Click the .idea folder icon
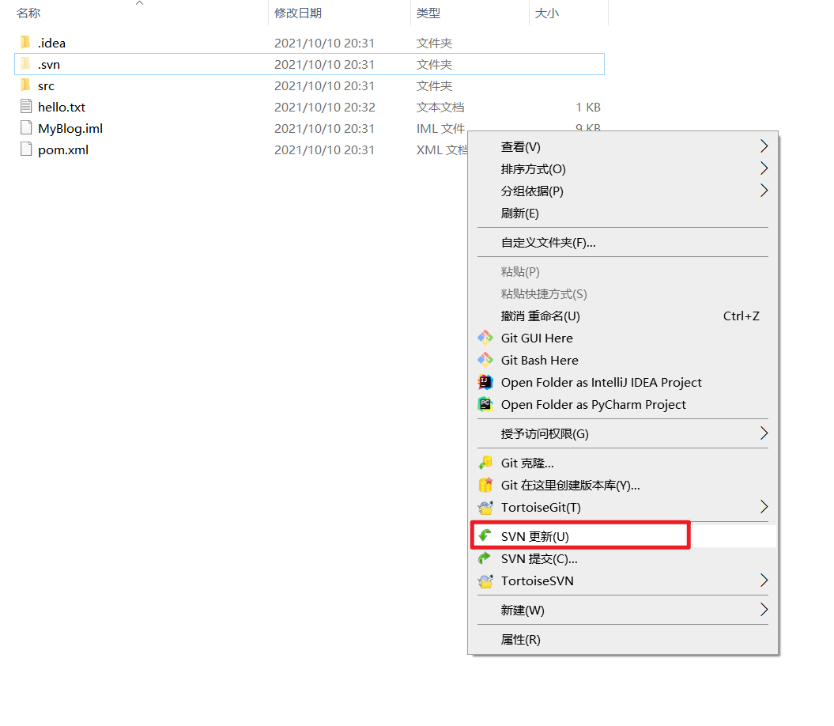The width and height of the screenshot is (834, 726). pos(25,42)
